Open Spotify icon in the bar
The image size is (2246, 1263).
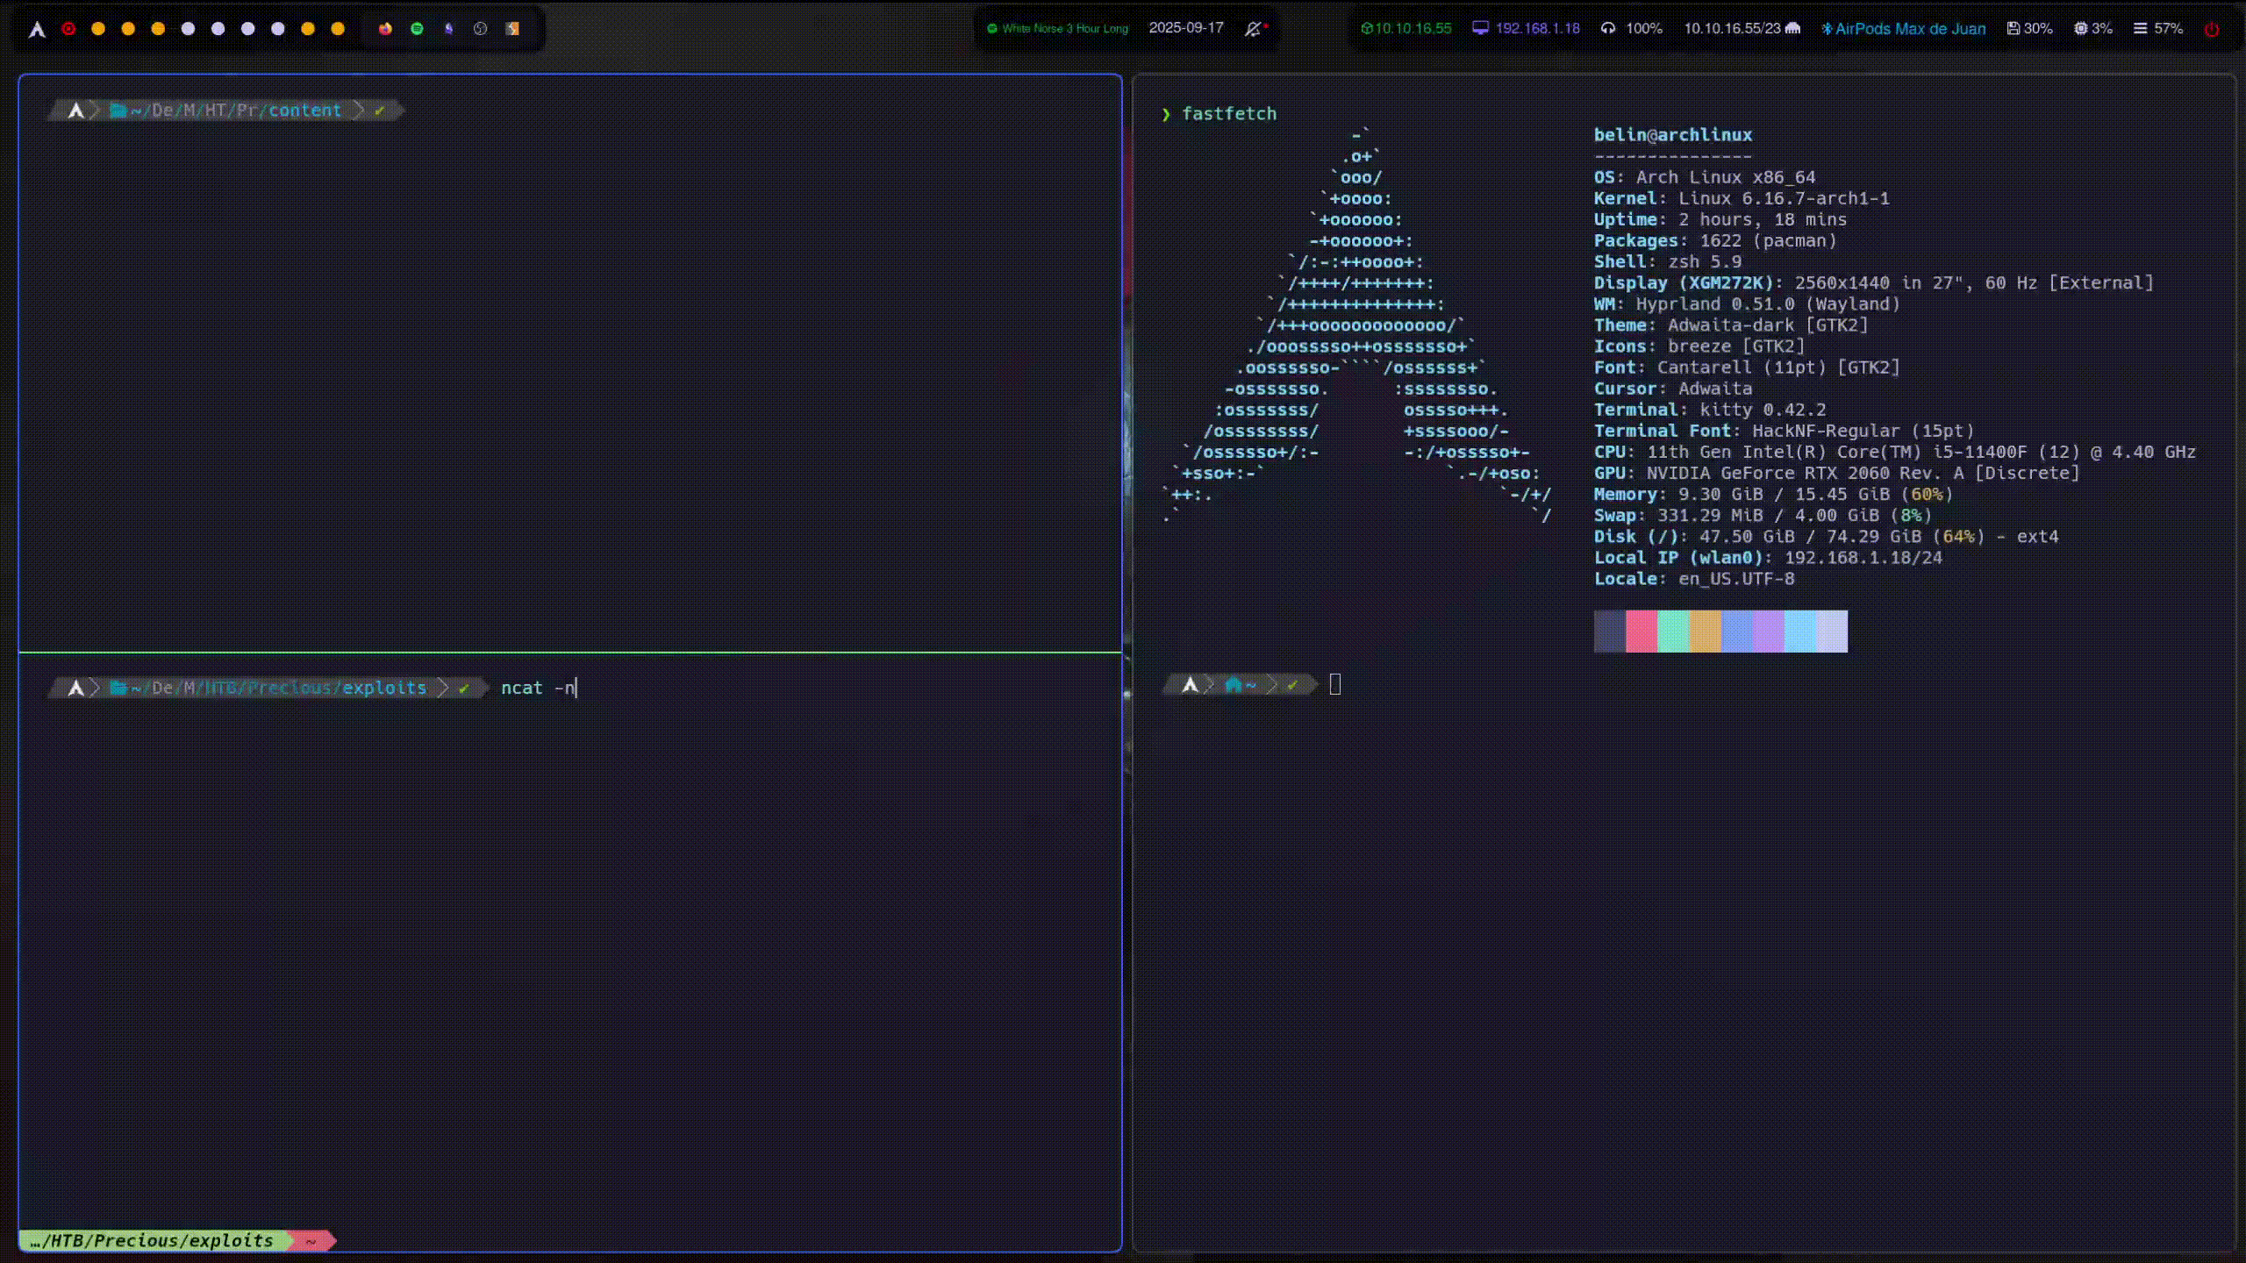click(417, 29)
